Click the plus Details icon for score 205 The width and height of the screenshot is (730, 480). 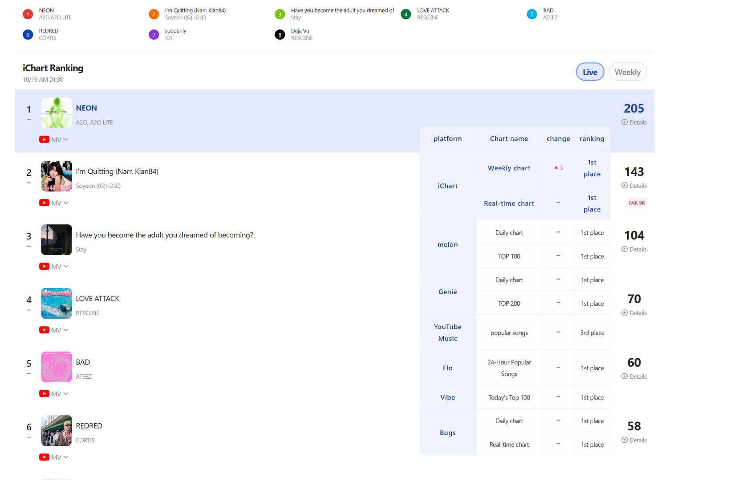[625, 122]
